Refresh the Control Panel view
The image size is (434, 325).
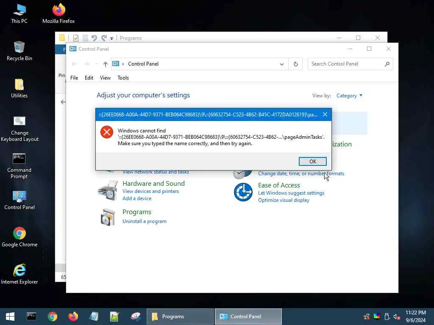tap(295, 64)
